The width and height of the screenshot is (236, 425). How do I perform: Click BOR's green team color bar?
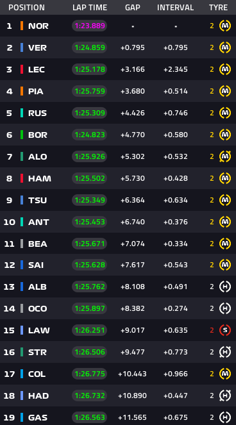point(22,135)
